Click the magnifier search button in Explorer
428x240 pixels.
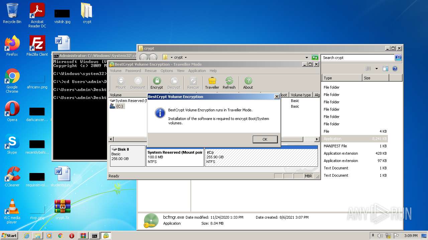(398, 58)
